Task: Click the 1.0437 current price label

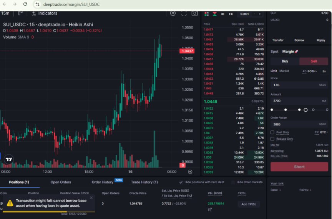Action: pos(187,51)
